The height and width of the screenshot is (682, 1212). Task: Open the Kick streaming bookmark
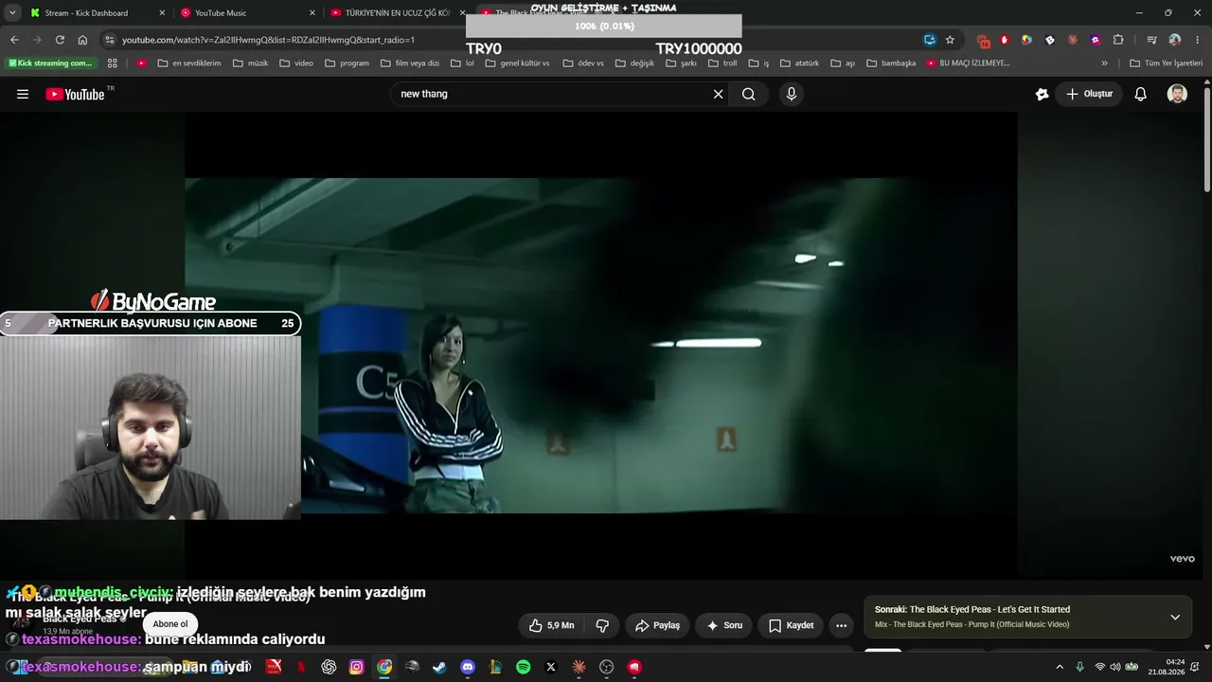click(x=51, y=63)
